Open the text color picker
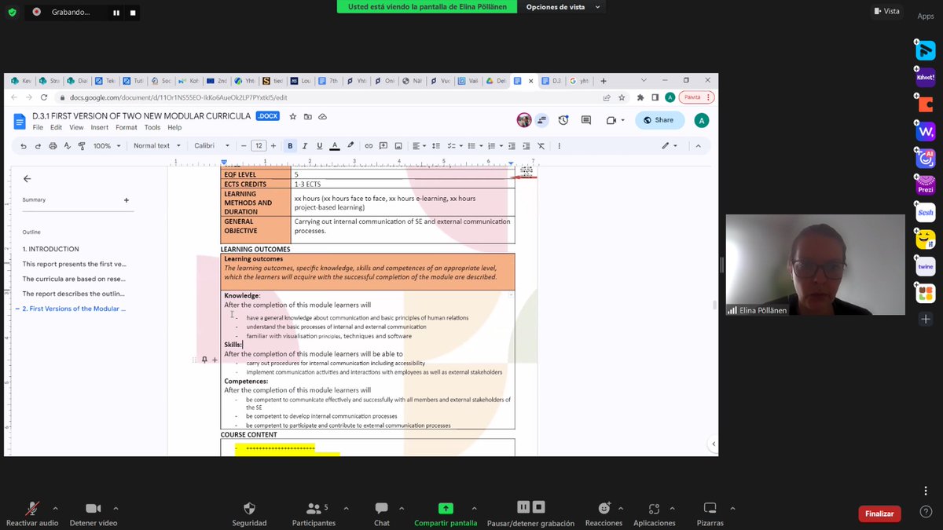Viewport: 943px width, 530px height. (335, 145)
